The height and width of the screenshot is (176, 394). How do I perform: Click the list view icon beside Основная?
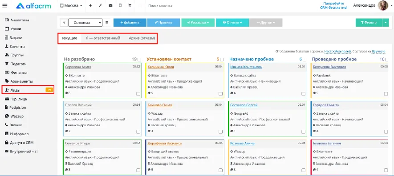click(x=107, y=22)
